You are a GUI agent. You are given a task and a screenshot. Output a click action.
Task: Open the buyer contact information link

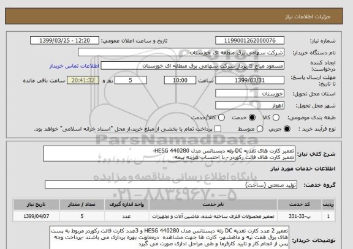tap(74, 66)
